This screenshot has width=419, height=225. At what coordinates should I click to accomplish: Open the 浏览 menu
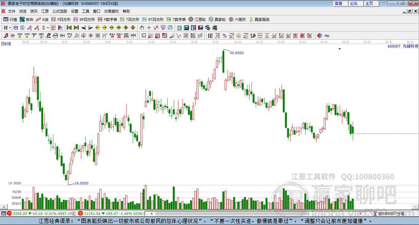(x=23, y=11)
